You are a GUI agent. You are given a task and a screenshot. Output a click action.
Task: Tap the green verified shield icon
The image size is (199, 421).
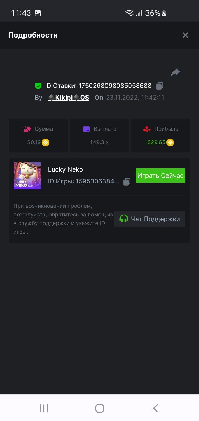point(38,86)
